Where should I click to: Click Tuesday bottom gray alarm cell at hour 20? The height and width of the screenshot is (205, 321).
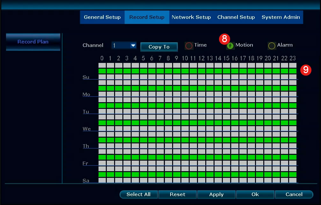(x=268, y=111)
